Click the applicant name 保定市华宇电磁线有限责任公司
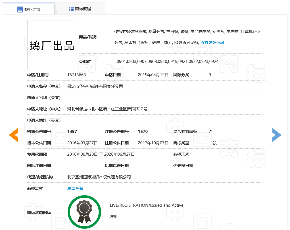Screen dimensions: 290x230 95,86
